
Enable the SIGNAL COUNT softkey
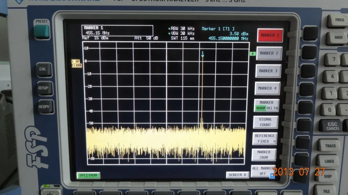266,122
